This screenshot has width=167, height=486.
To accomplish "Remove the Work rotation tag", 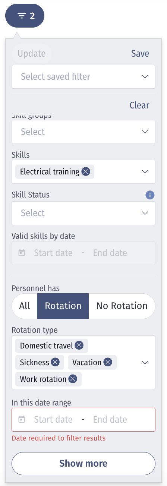I will coord(73,379).
